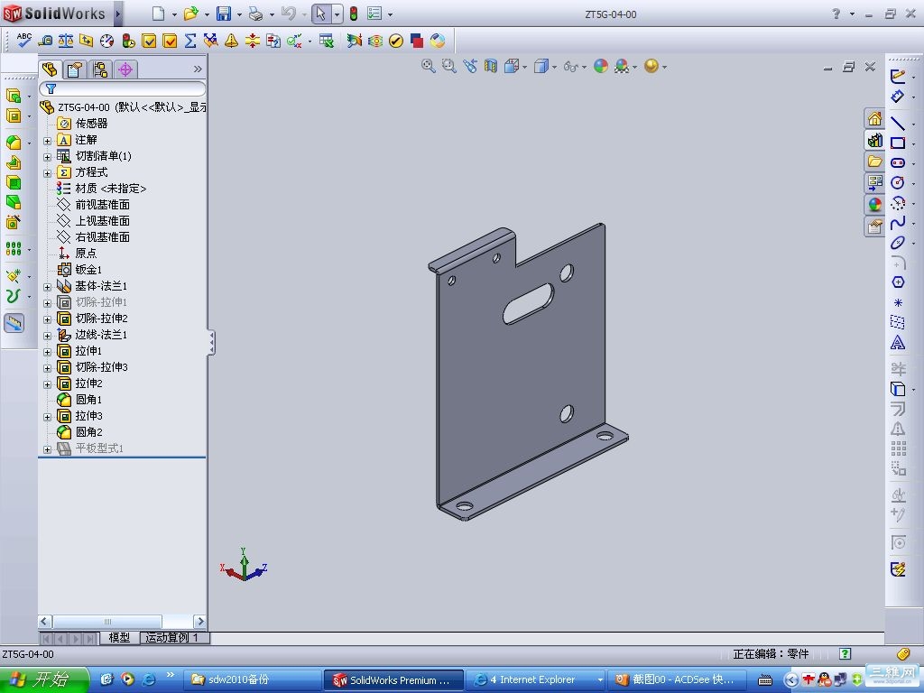The width and height of the screenshot is (924, 693).
Task: Switch to ACDSee taskbar window
Action: click(678, 679)
